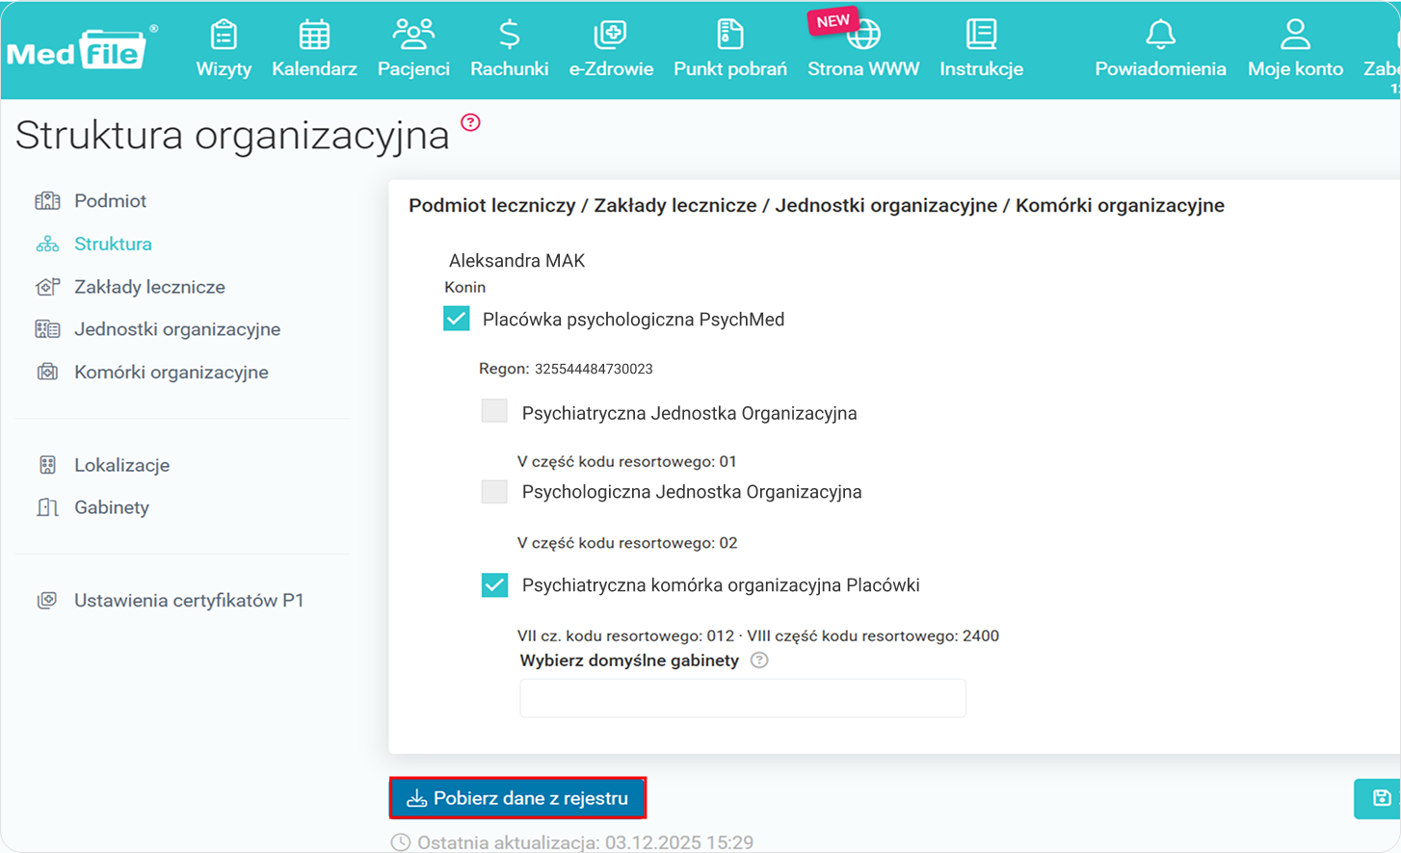This screenshot has height=853, width=1401.
Task: Open help icon beside Wybierz domyślne gabinety
Action: pos(760,659)
